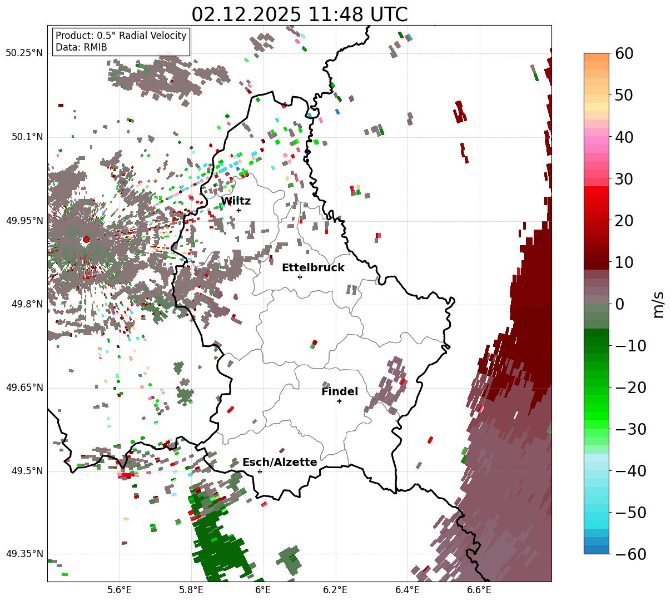Image resolution: width=671 pixels, height=601 pixels.
Task: Click the colorbar −60 tick label
Action: (630, 554)
